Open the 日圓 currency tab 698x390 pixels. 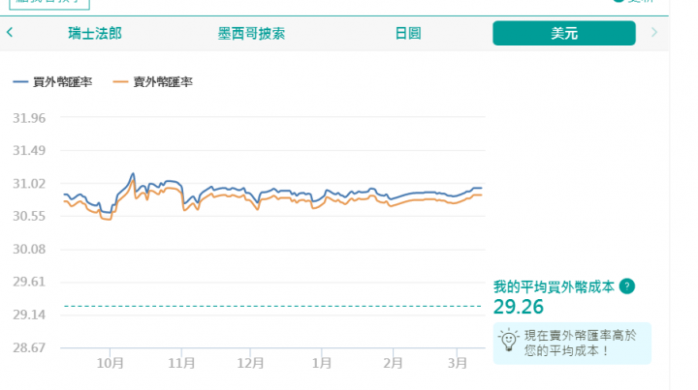click(x=408, y=33)
